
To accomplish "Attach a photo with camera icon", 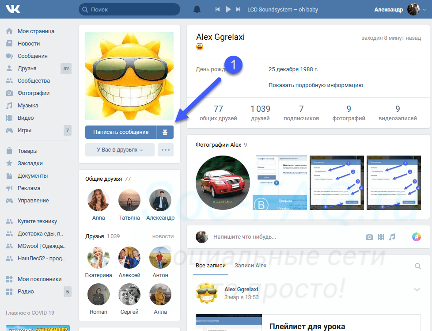I will point(369,237).
